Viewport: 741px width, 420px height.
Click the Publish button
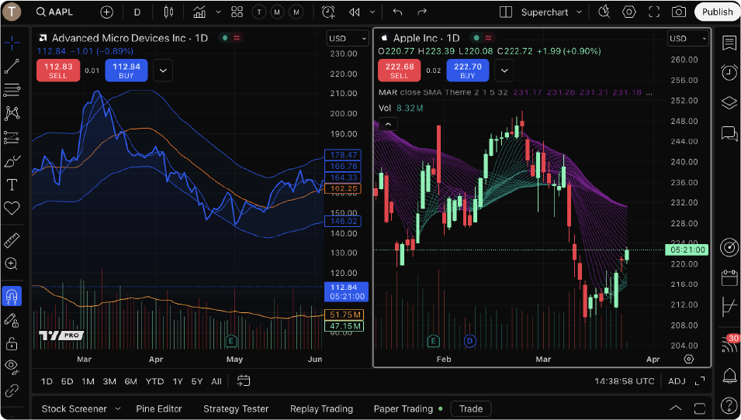coord(717,12)
